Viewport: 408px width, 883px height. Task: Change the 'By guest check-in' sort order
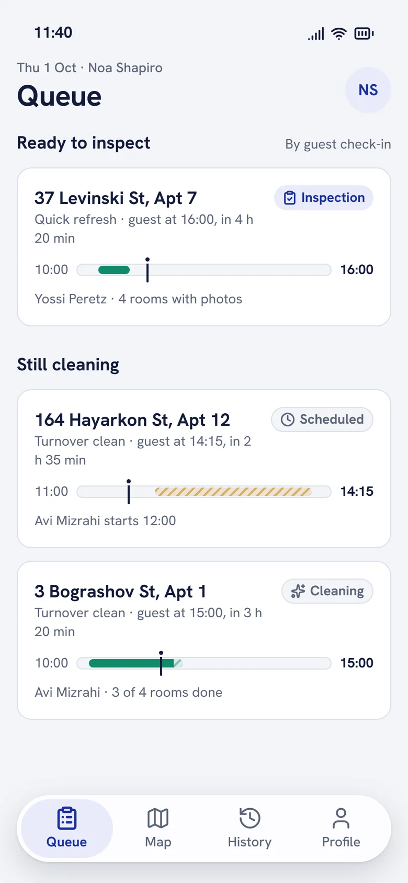click(x=338, y=144)
